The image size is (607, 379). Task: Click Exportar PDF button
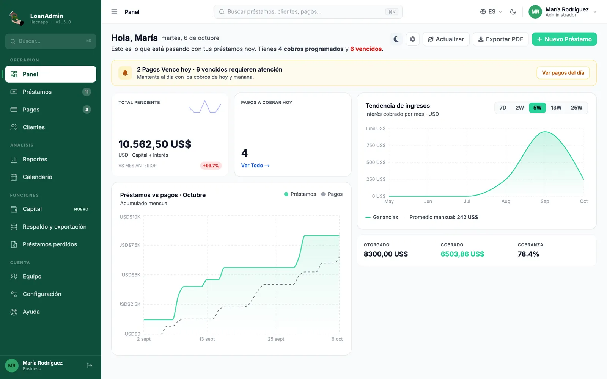coord(501,39)
